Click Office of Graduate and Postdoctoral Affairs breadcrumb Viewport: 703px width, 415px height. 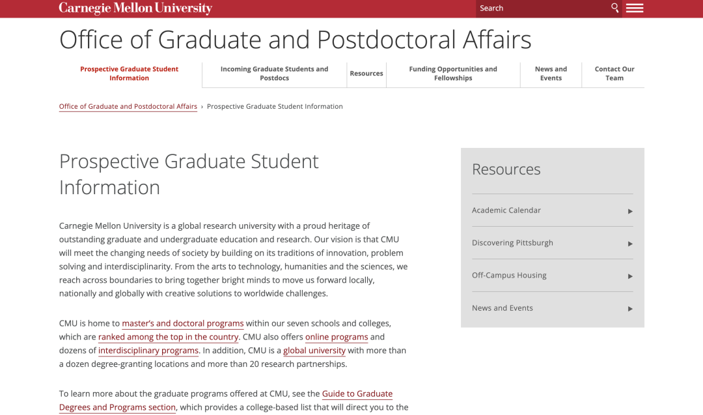[128, 106]
